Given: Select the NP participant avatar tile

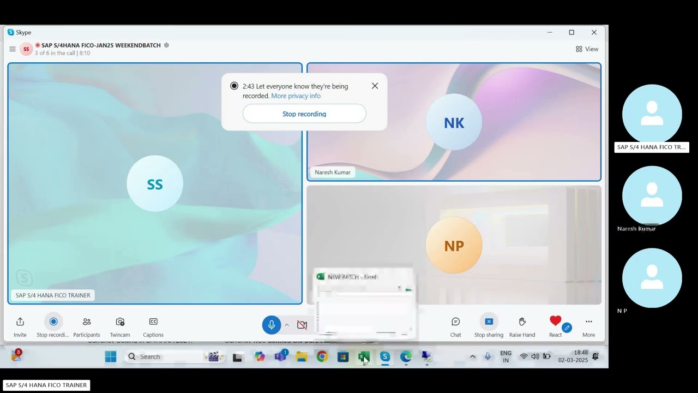Looking at the screenshot, I should (454, 245).
